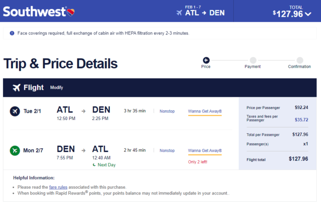Click the Payment step circle
321x204 pixels.
point(253,60)
